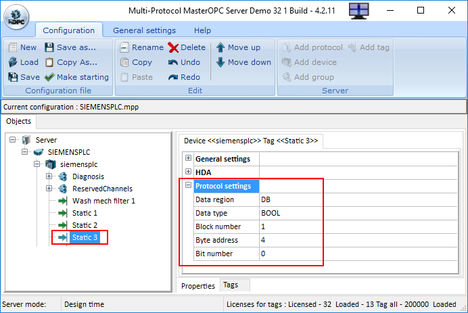Click the Server node icon in tree

[26, 140]
